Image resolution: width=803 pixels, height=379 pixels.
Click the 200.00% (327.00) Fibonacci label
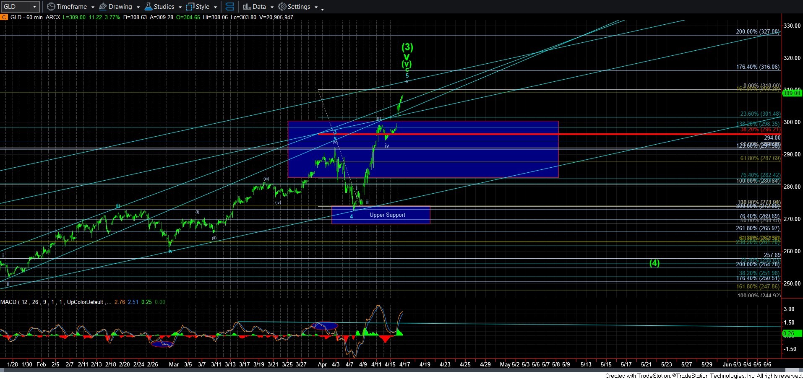tap(758, 32)
